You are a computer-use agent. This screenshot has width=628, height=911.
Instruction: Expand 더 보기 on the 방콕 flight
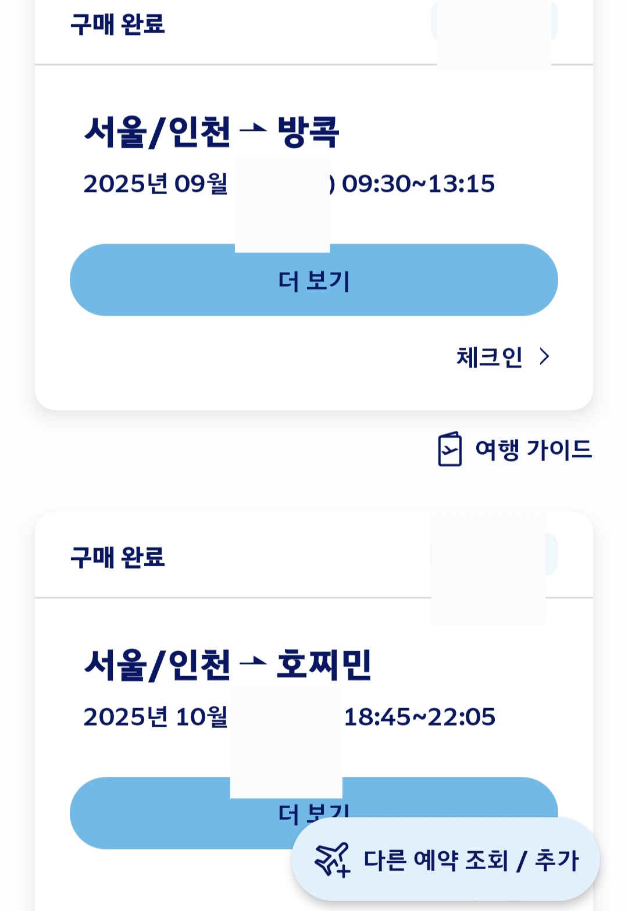point(314,280)
